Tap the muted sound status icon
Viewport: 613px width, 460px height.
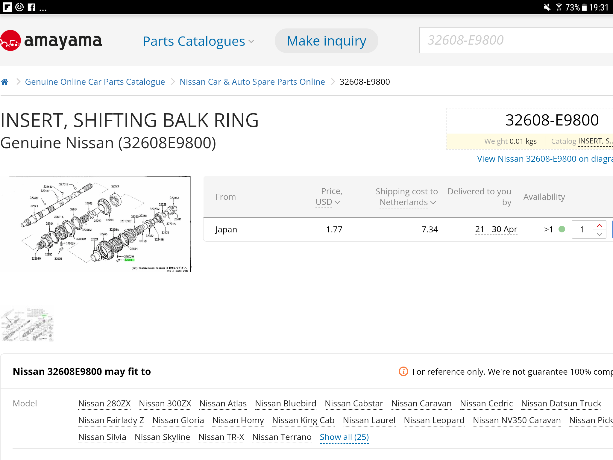click(x=547, y=7)
